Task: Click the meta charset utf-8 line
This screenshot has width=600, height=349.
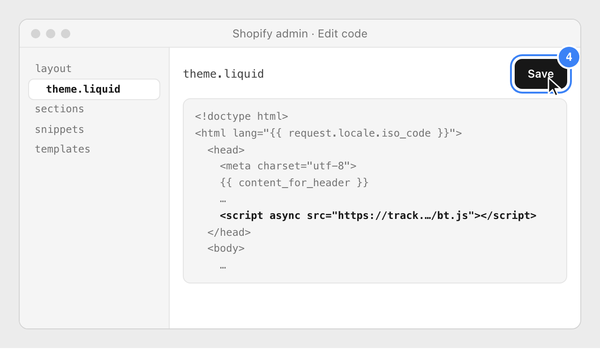Action: (x=288, y=166)
